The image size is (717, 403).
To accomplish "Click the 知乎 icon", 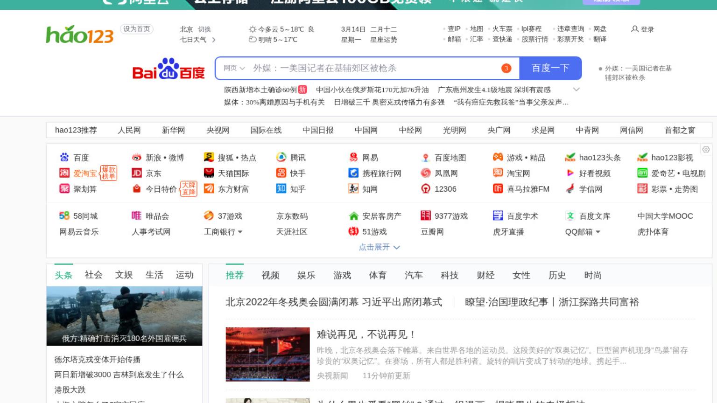I will click(x=281, y=188).
